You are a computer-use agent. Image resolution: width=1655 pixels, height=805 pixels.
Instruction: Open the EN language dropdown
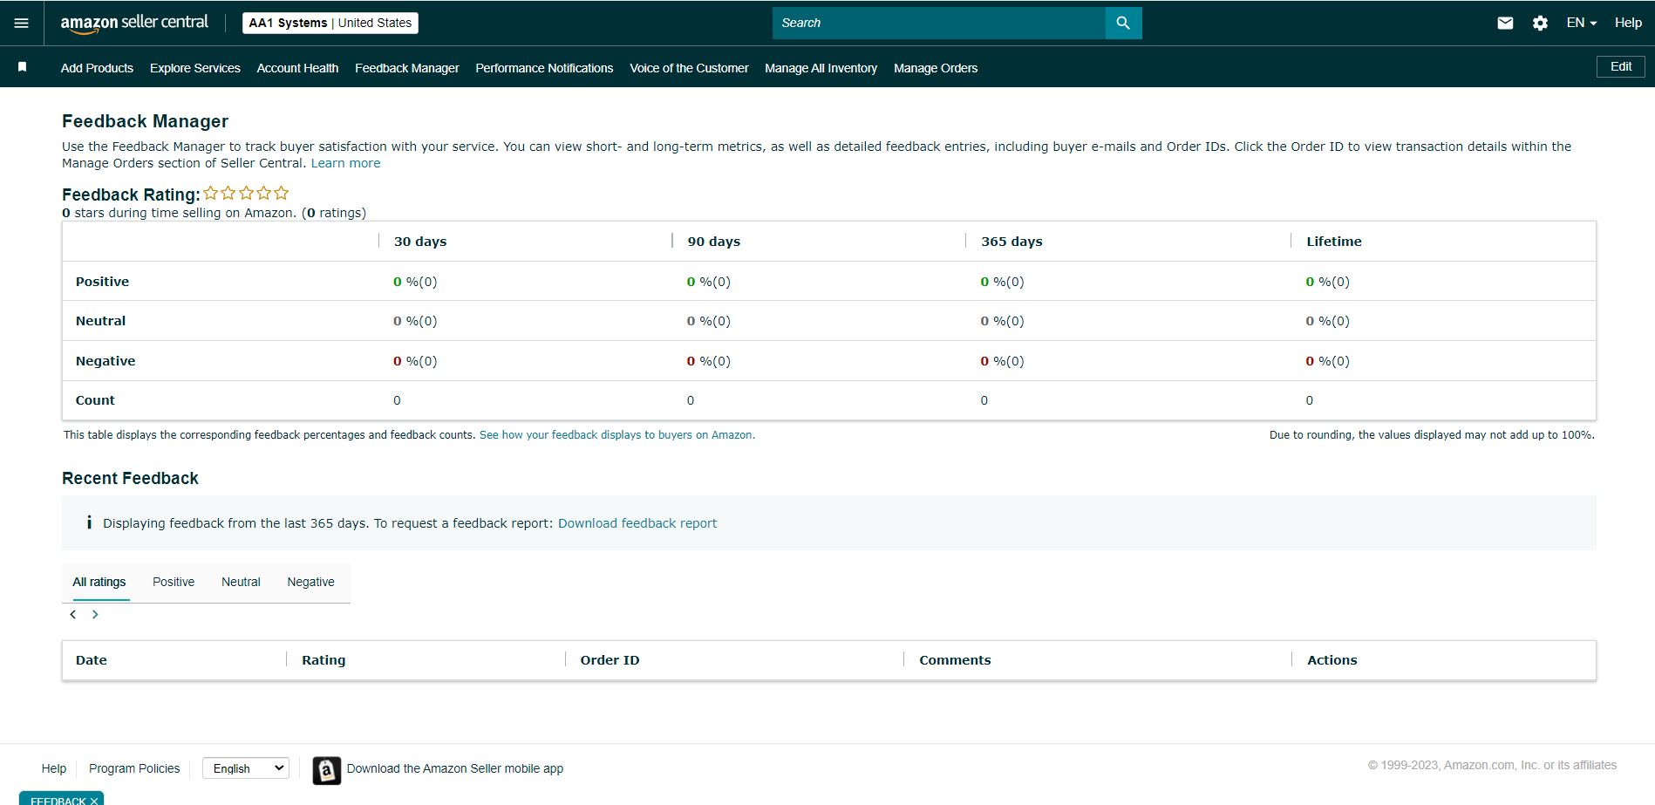point(1582,24)
